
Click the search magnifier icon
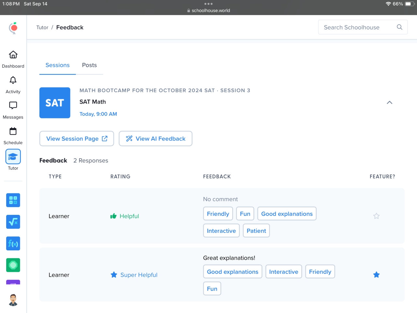400,27
